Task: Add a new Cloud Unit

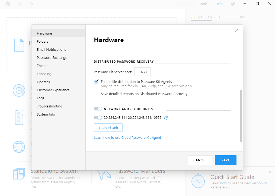Action: 108,128
